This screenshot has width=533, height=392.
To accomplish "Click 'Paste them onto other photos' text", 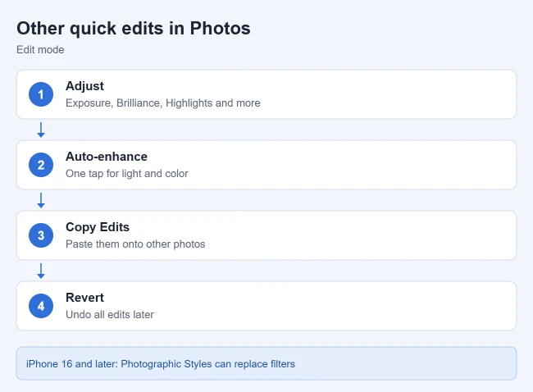I will click(135, 244).
